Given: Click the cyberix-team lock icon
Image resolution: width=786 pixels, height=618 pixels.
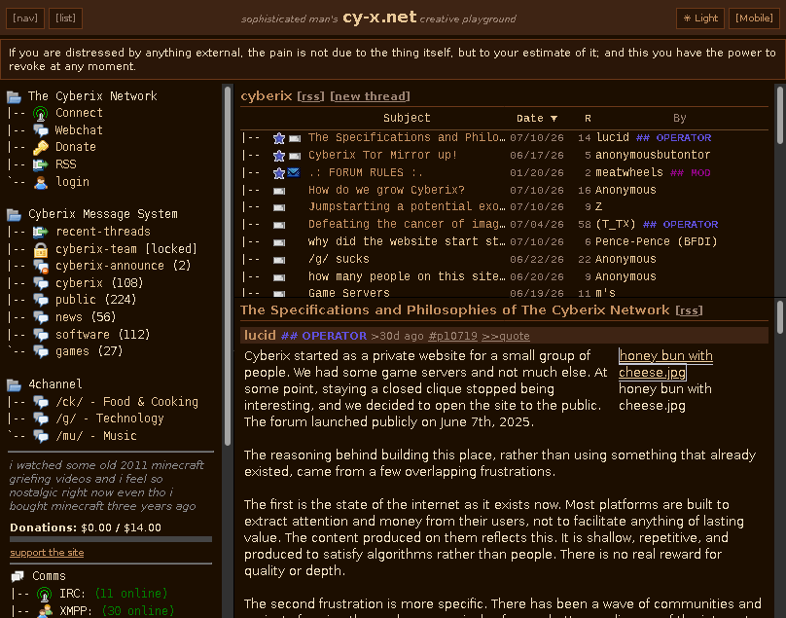Looking at the screenshot, I should pos(41,249).
